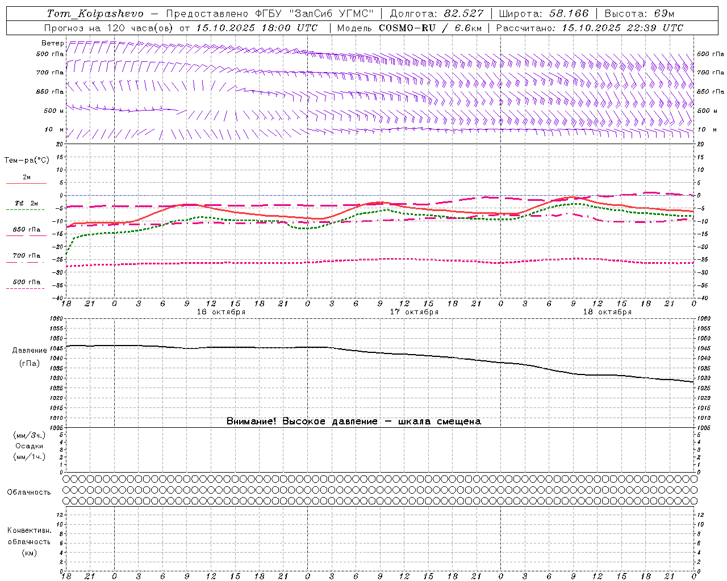Click the Облачность cloud cover label

[x=29, y=492]
